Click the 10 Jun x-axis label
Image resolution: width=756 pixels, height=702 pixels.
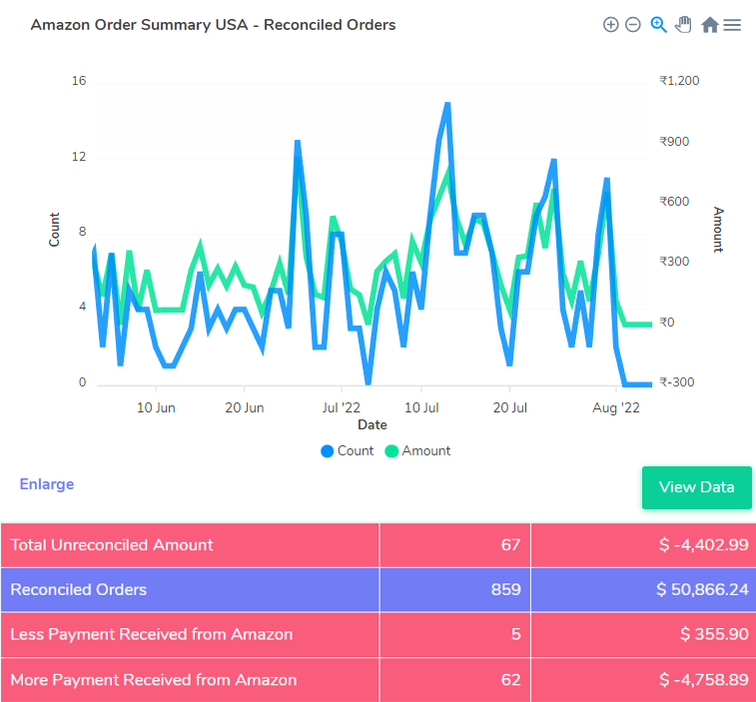156,407
